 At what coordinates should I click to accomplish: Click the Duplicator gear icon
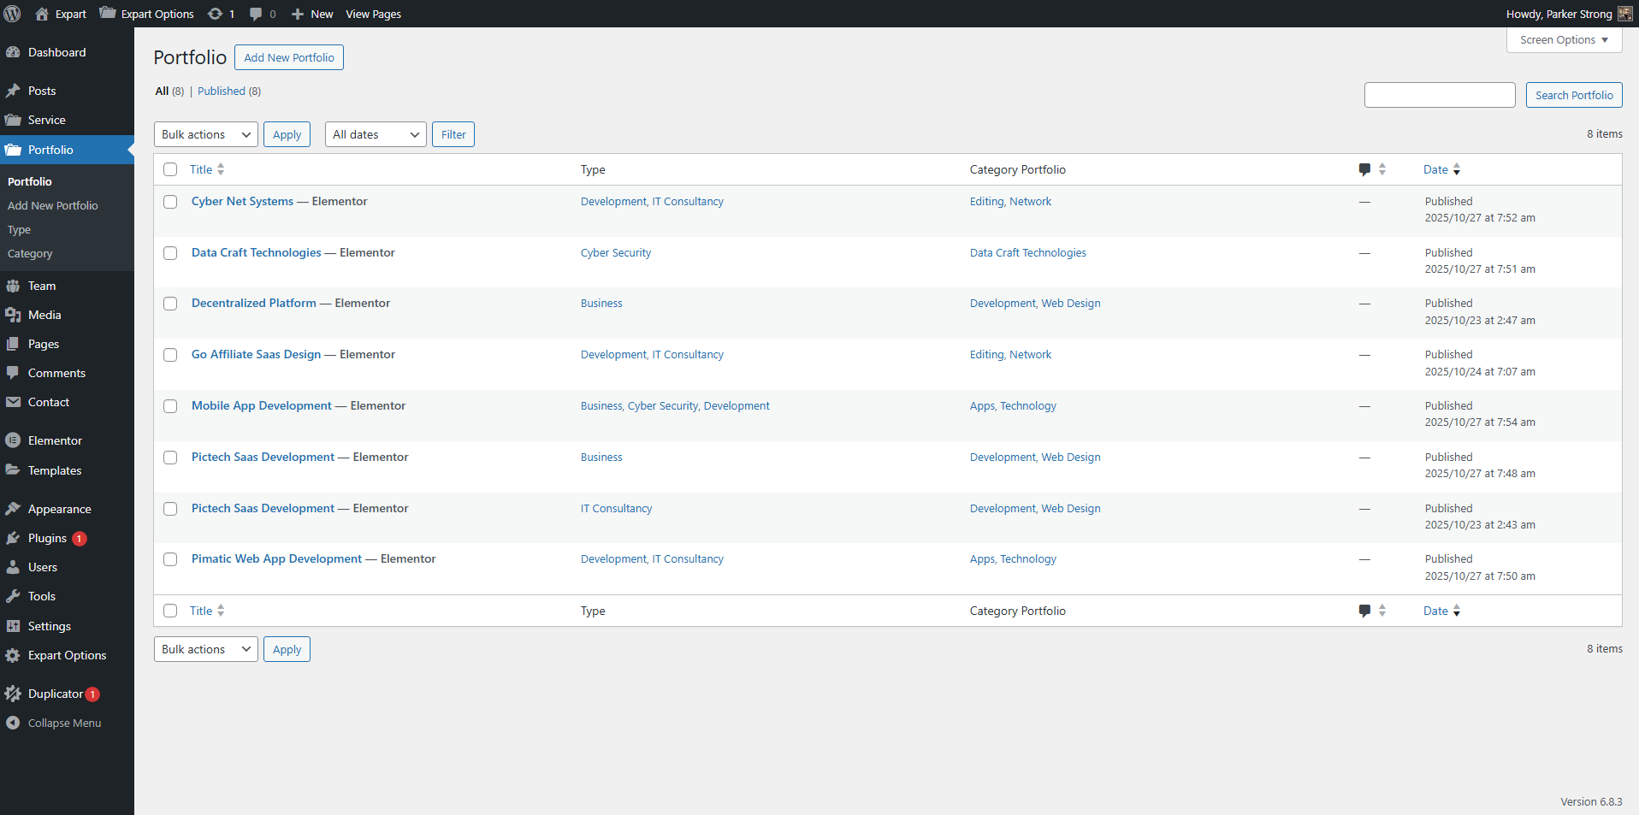(13, 694)
